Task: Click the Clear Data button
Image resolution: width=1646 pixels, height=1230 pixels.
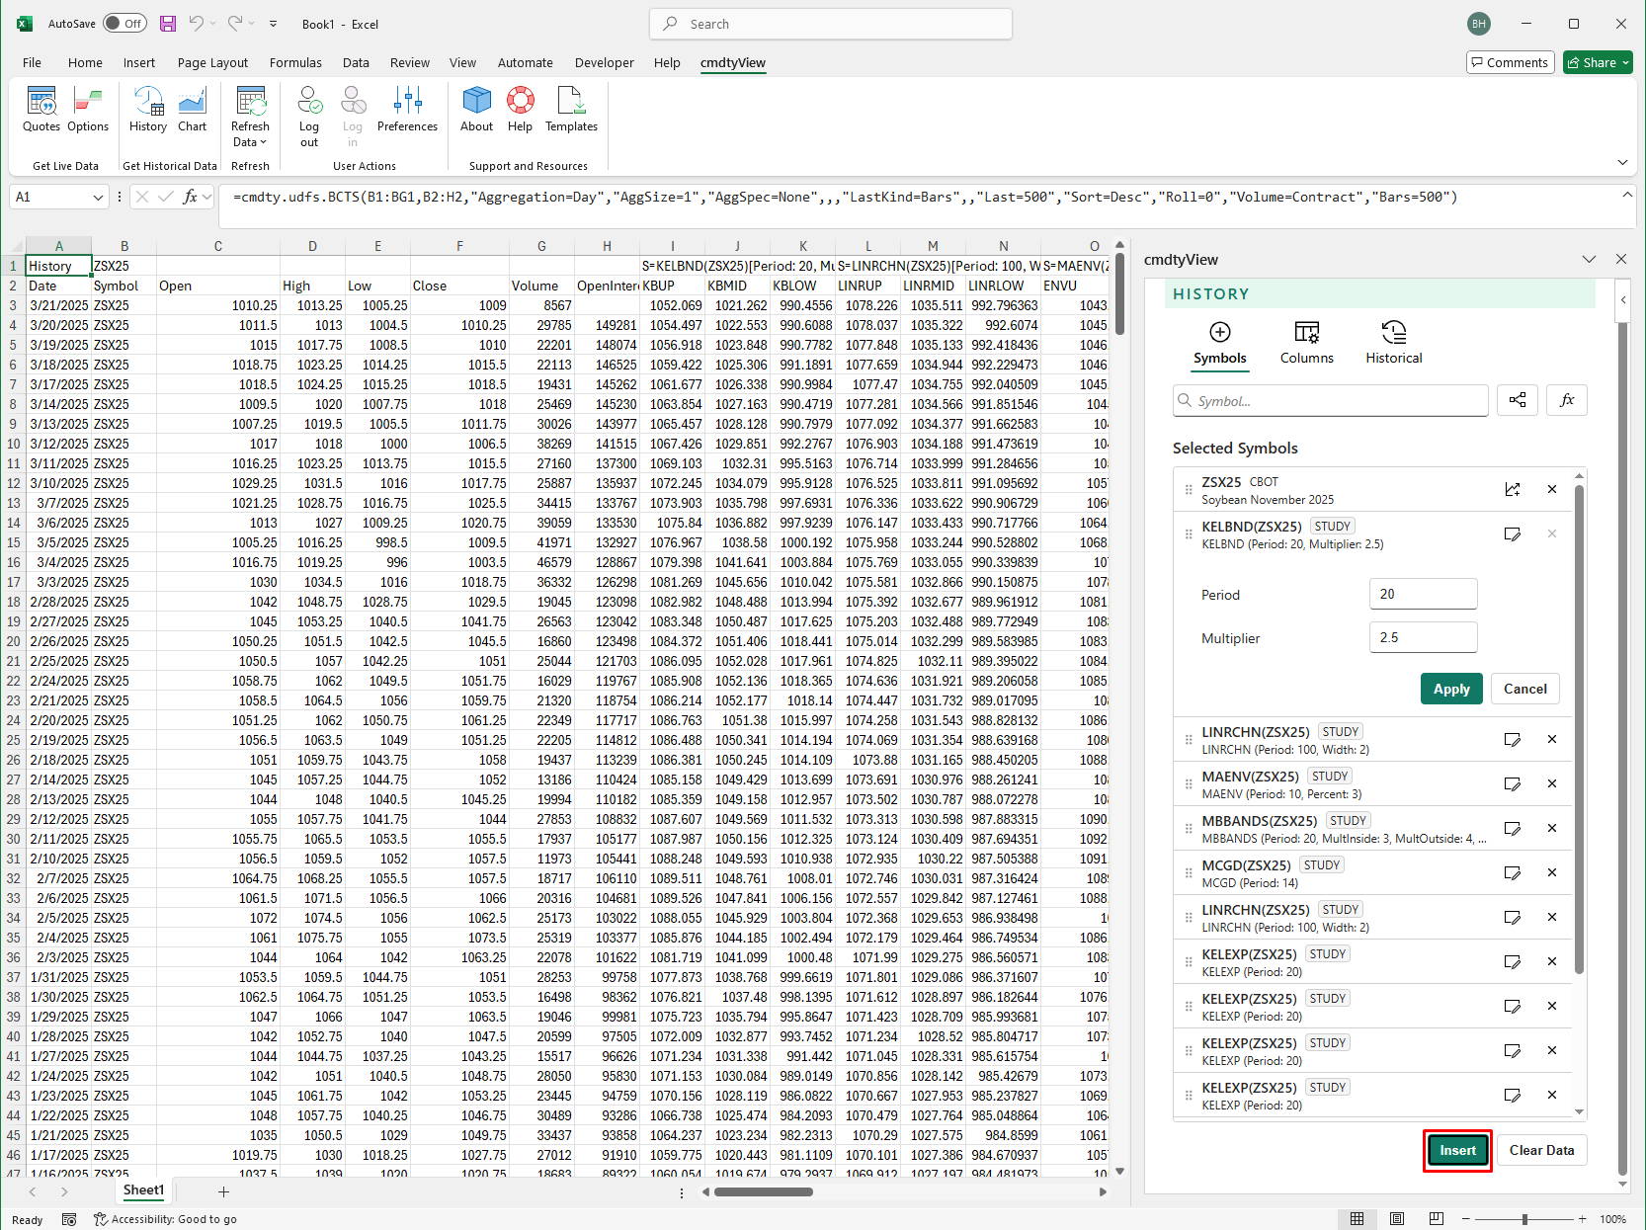Action: (1541, 1150)
